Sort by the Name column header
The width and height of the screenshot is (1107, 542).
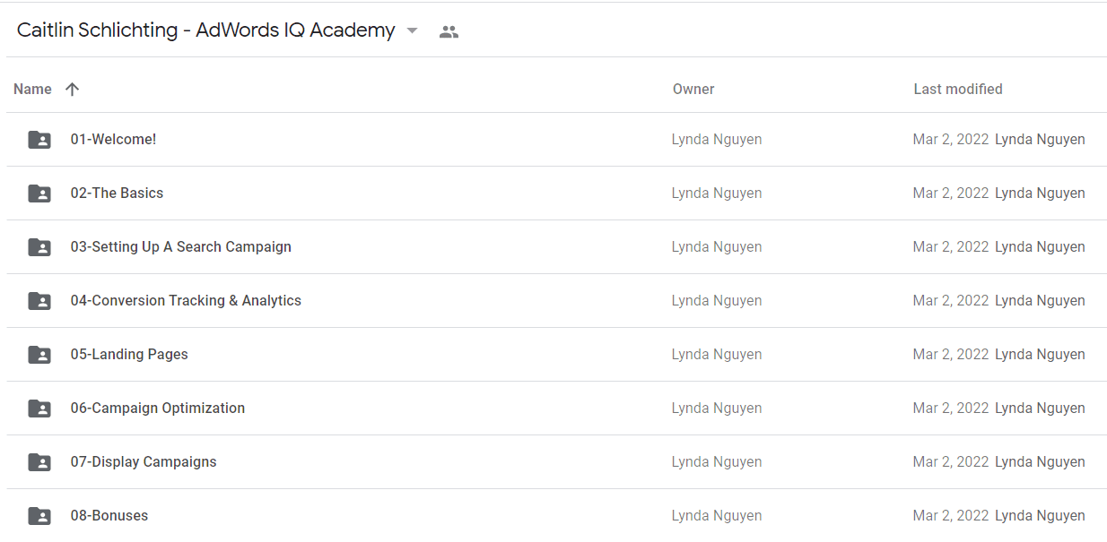32,89
